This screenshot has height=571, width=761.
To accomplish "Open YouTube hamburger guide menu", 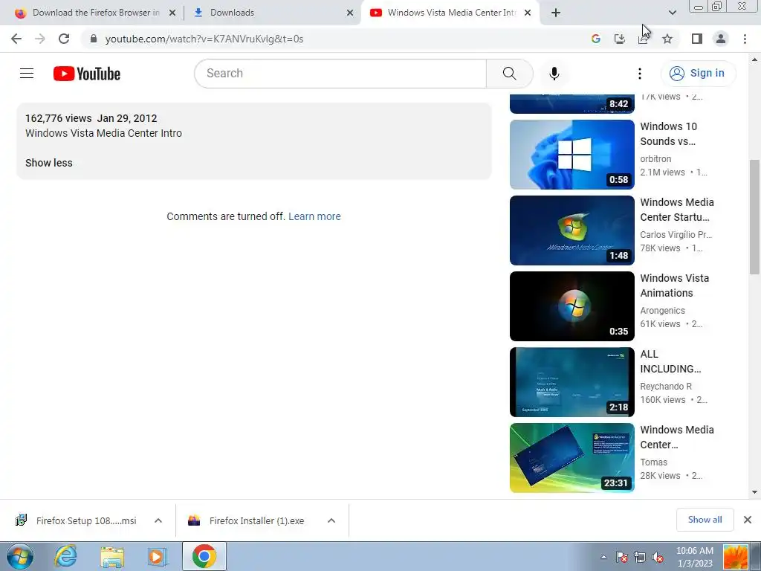I will 27,74.
